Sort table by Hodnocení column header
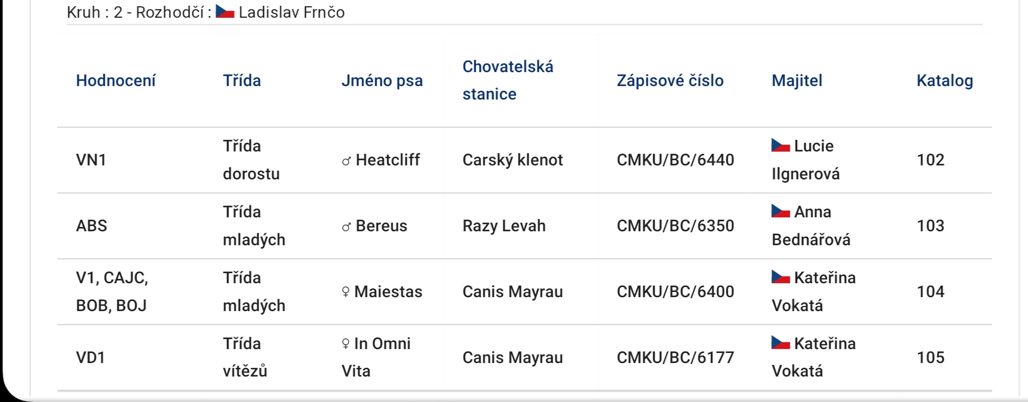1028x402 pixels. [x=116, y=80]
